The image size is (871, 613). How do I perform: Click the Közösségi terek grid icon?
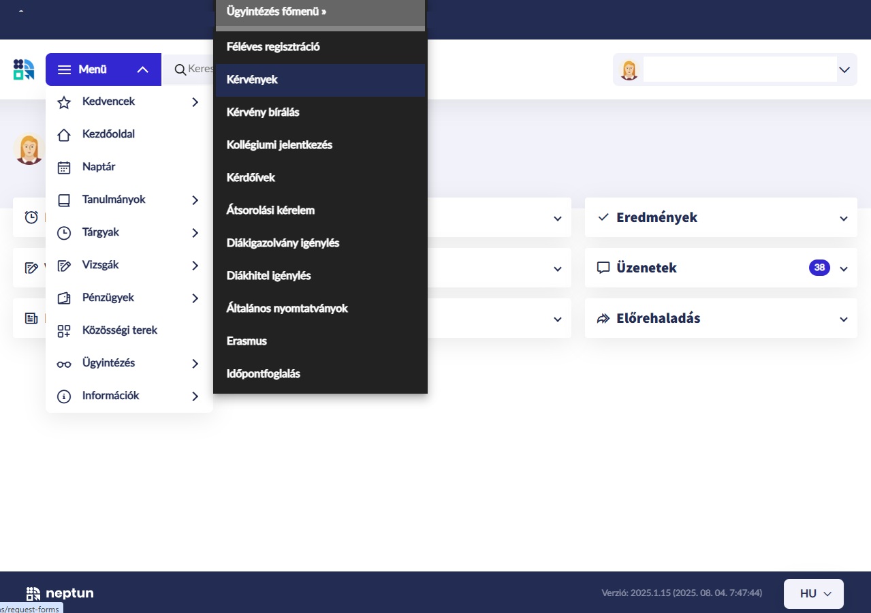click(64, 331)
